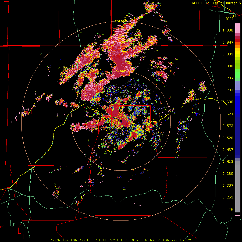Click the 0.893 scale label

(x=228, y=54)
